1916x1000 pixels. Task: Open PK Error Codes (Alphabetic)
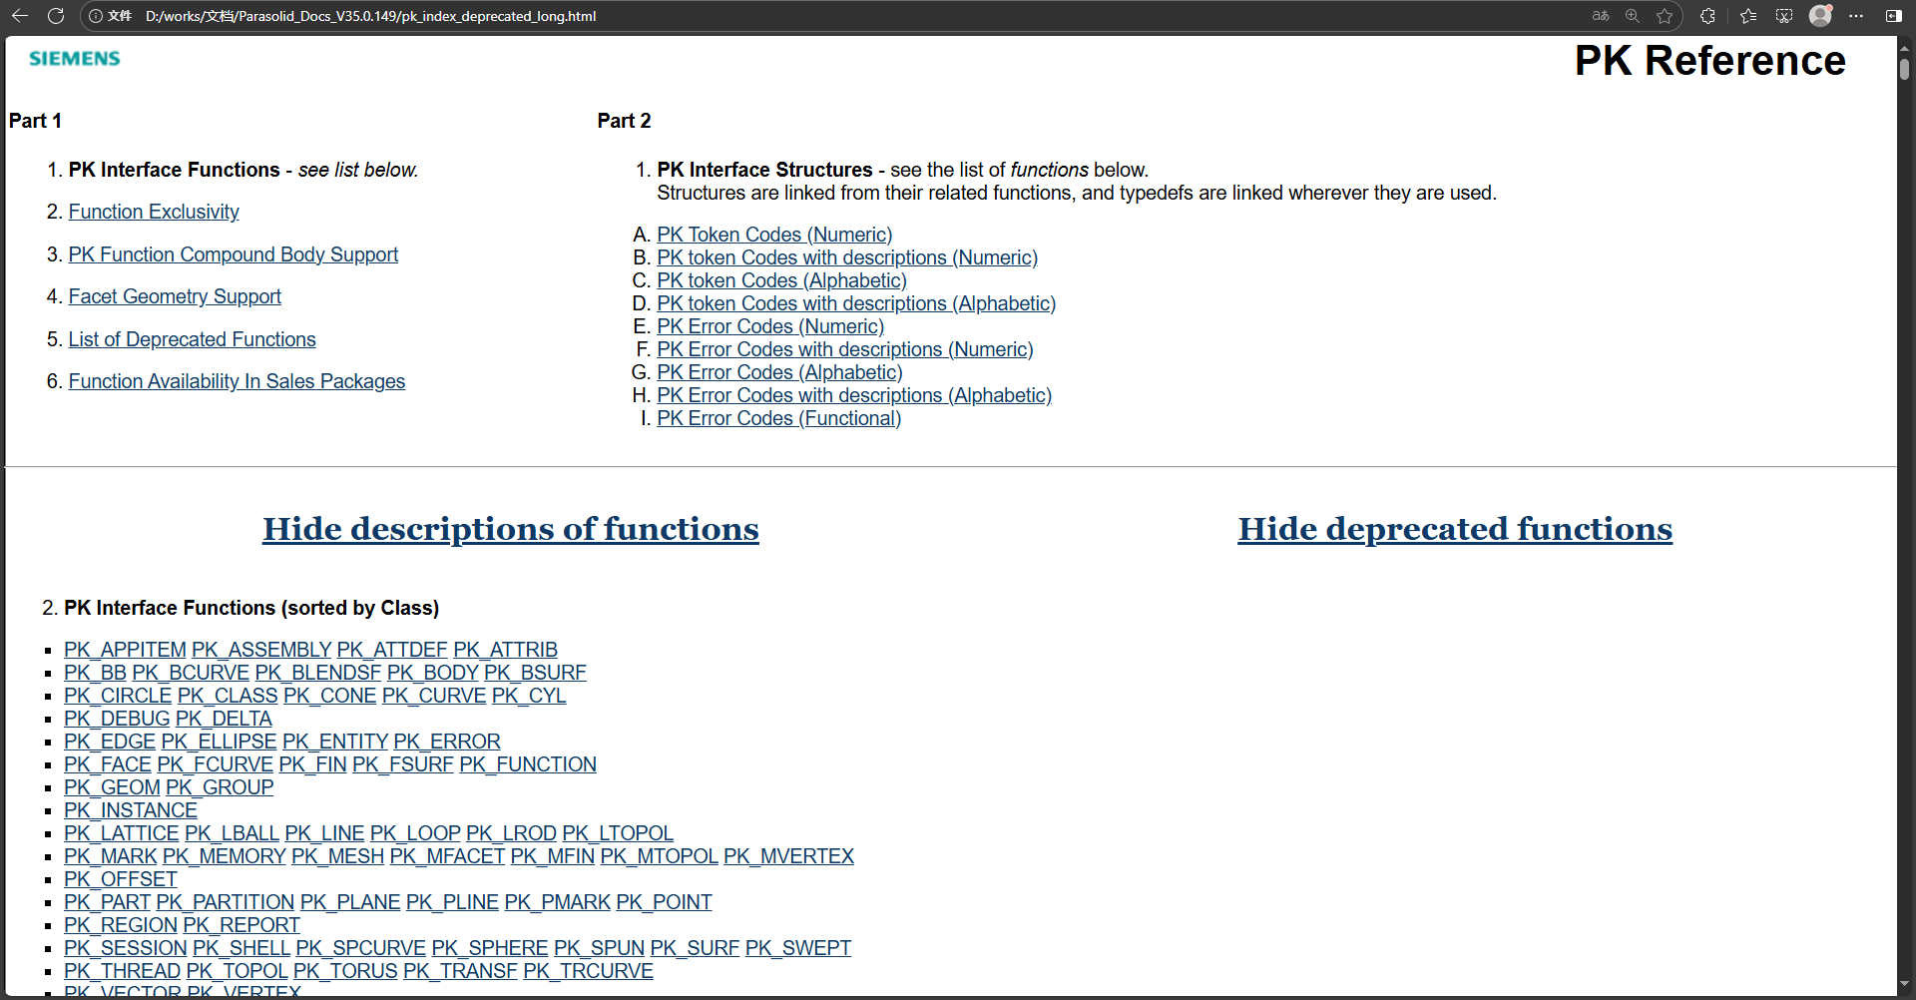779,372
